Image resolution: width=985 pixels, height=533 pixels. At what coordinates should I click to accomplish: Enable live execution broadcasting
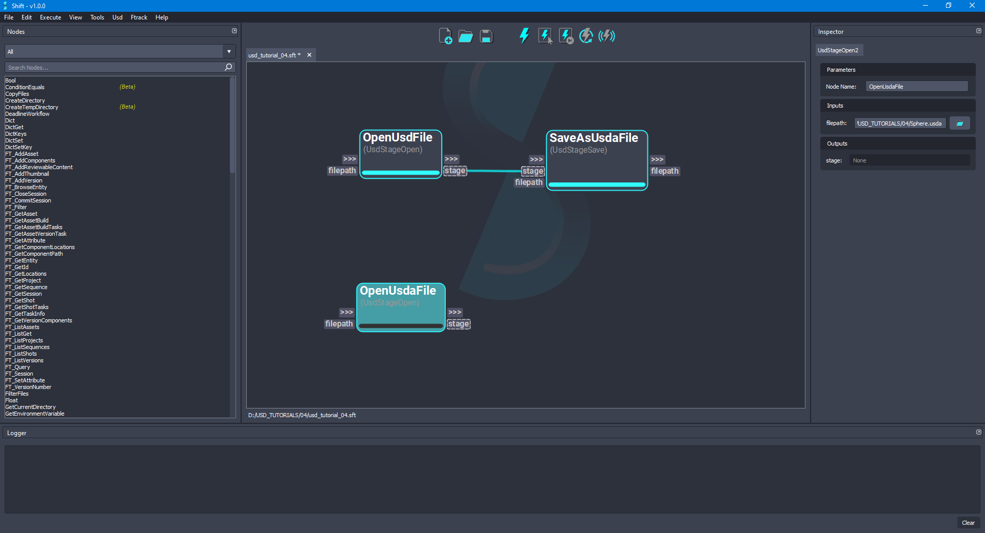pos(607,36)
